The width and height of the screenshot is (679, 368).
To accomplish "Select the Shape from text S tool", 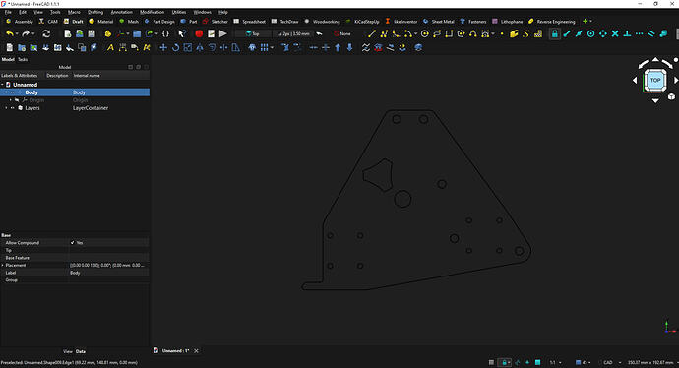I will tap(526, 33).
